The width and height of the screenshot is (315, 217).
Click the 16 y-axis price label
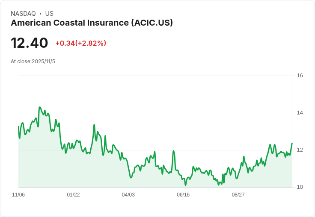300,76
